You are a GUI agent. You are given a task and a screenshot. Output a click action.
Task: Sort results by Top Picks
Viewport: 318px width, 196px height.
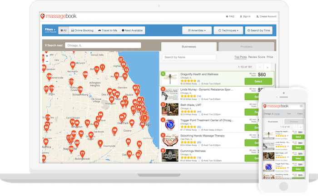point(240,57)
